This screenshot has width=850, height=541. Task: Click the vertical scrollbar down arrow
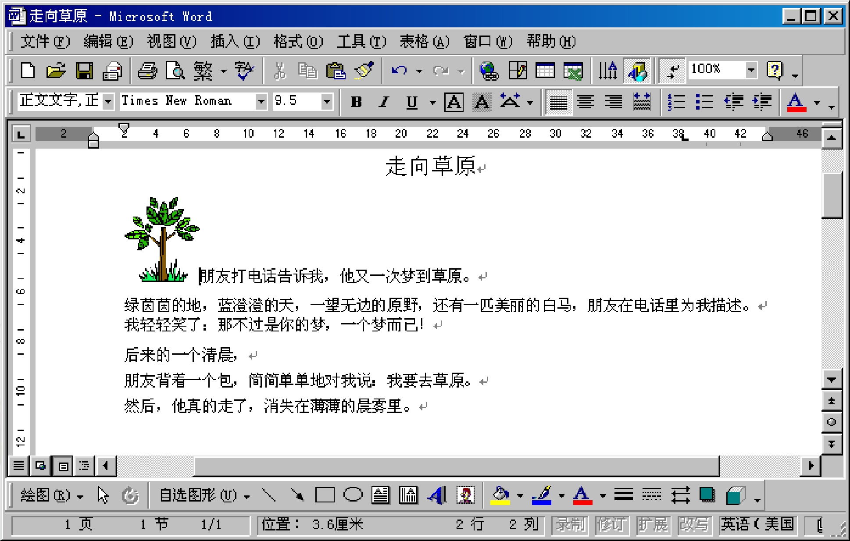[x=831, y=380]
